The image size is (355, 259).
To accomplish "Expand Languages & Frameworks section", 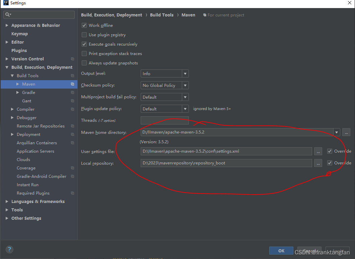I will click(7, 202).
